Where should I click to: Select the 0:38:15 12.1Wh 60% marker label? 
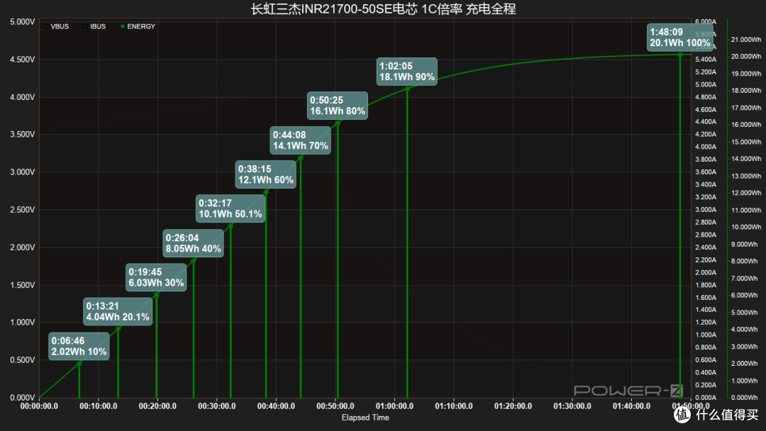[265, 174]
